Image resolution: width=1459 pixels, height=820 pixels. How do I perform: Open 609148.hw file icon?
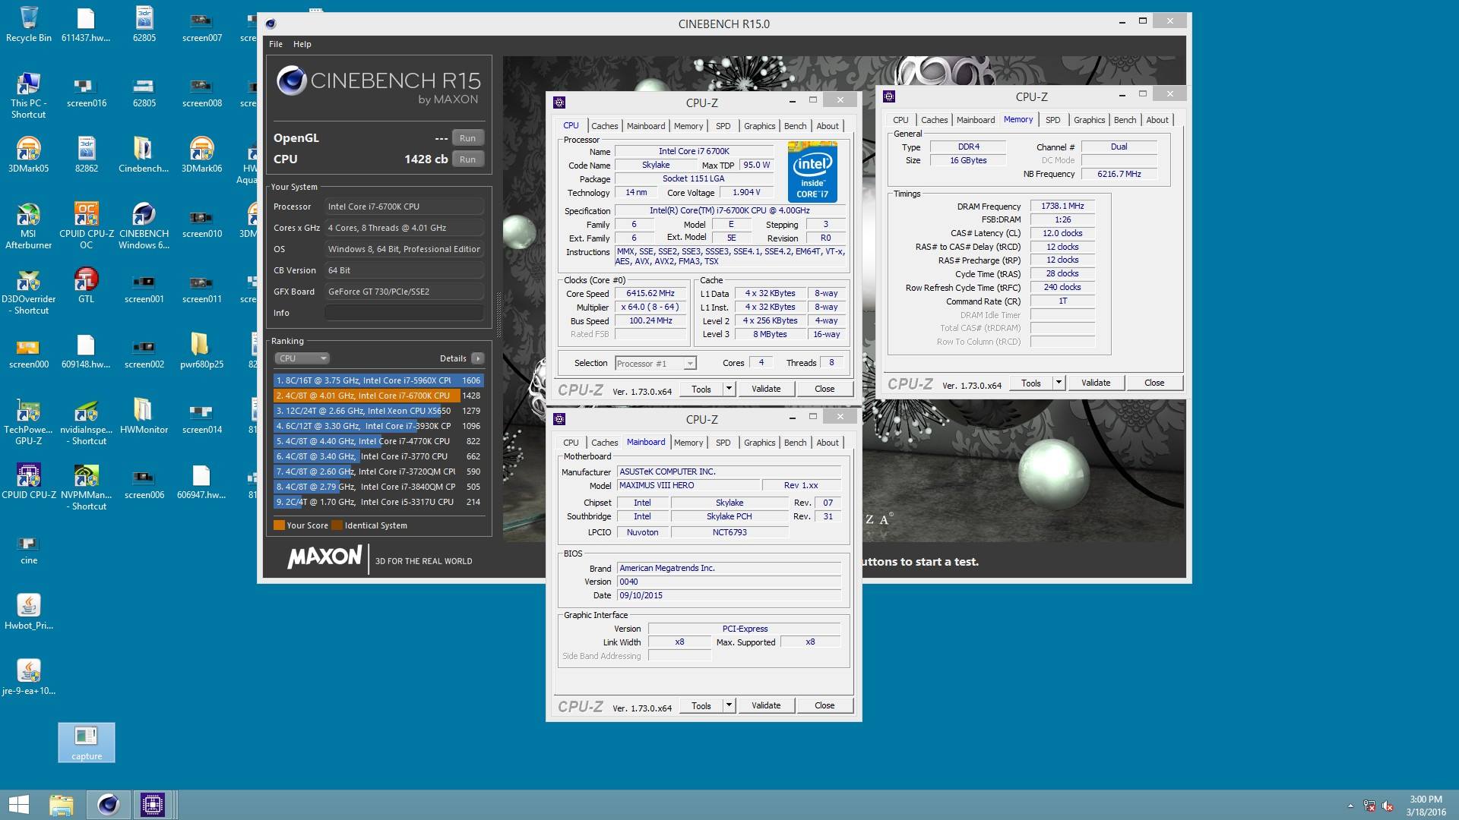[87, 350]
